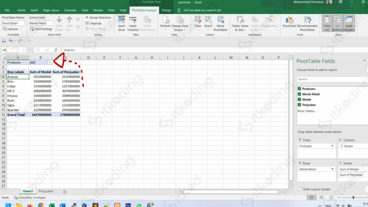Open Chrome from the taskbar

pyautogui.click(x=41, y=206)
